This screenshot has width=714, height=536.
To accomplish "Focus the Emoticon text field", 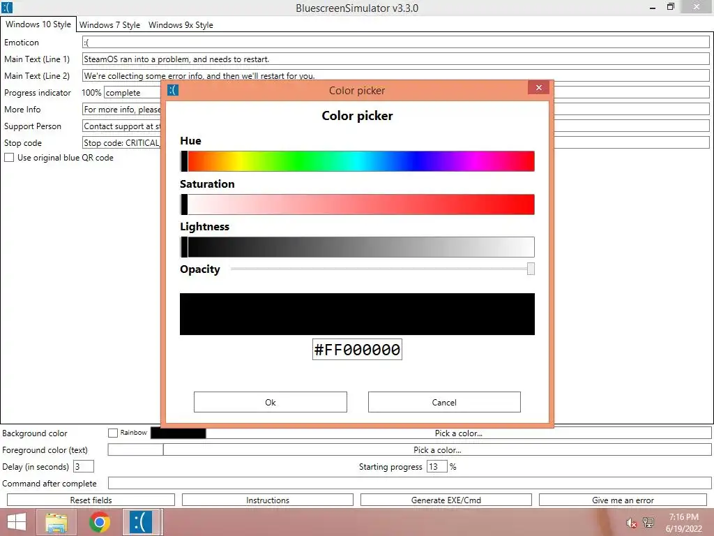I will 396,42.
